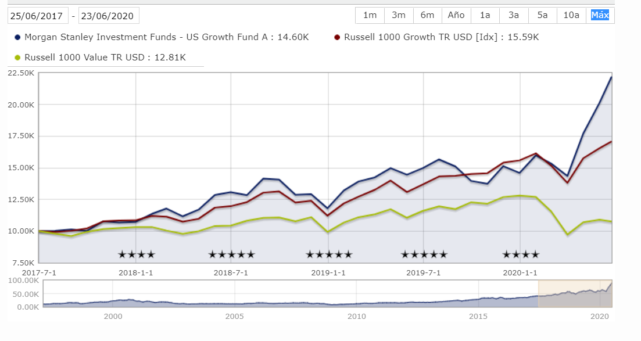Set chart range to 1a
The image size is (641, 341).
point(485,16)
